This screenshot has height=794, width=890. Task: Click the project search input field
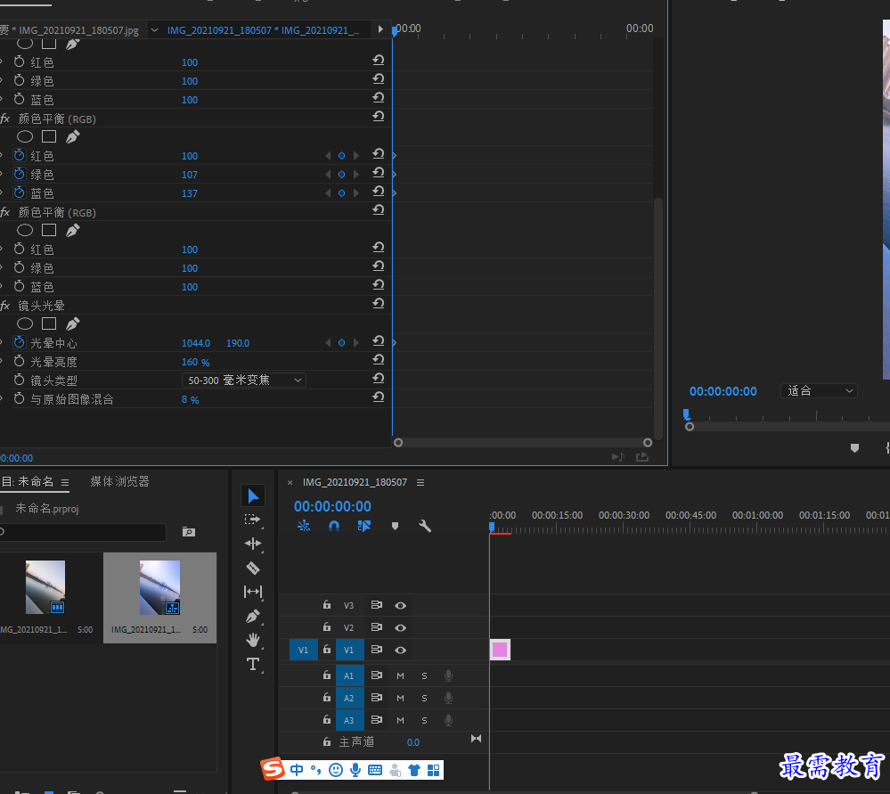pyautogui.click(x=83, y=532)
